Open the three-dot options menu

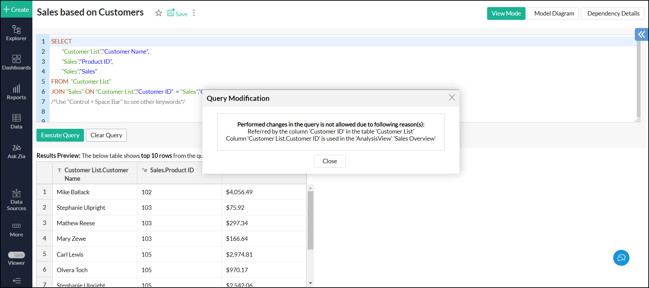[194, 13]
